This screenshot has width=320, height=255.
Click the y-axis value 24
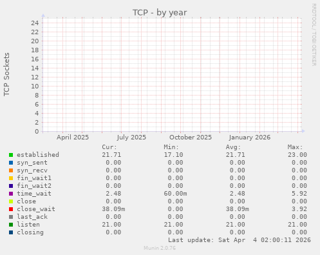[35, 23]
